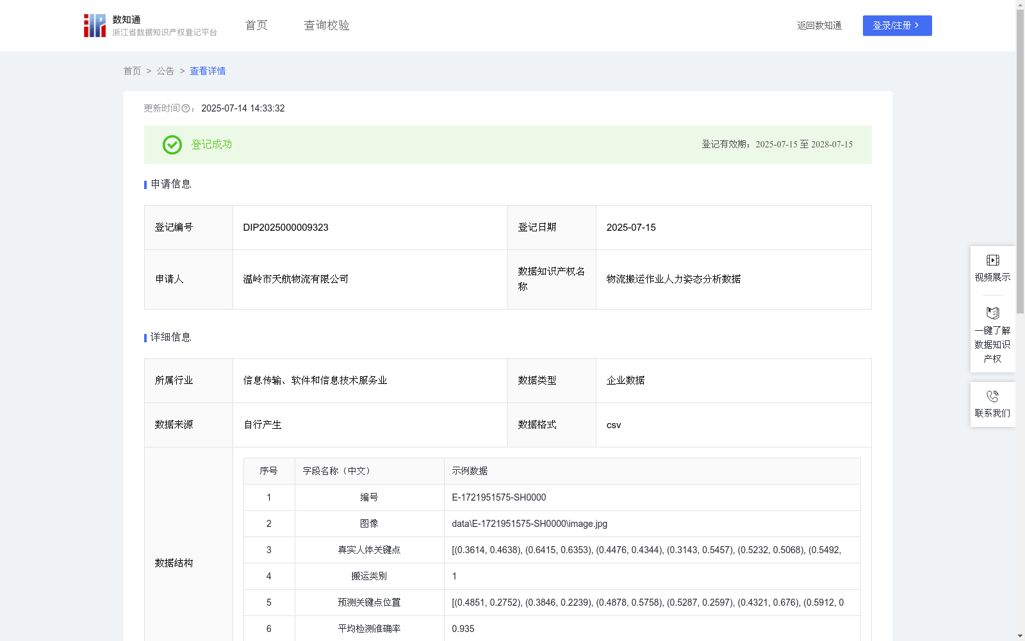Viewport: 1025px width, 641px height.
Task: Click the green 登记成功 checkmark icon
Action: tap(172, 145)
